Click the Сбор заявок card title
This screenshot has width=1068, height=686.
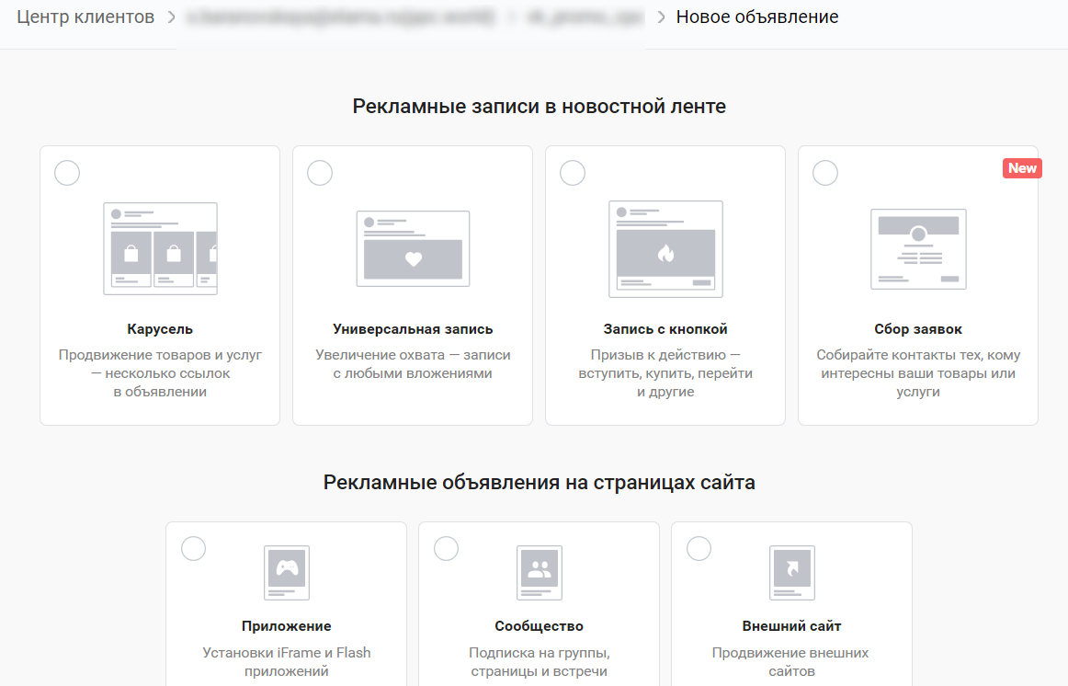point(918,329)
